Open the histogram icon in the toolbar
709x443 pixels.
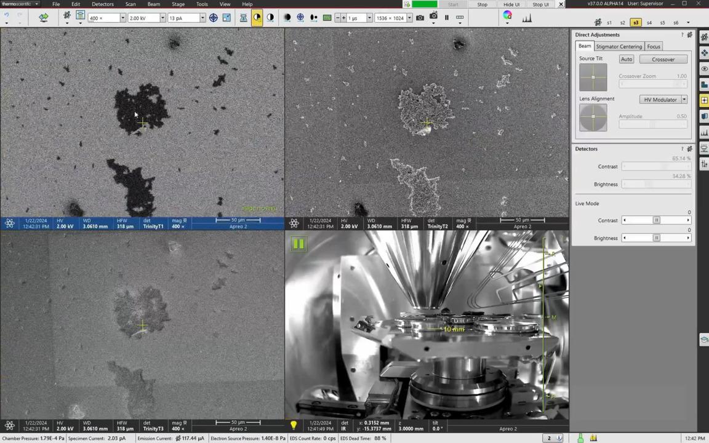(527, 18)
